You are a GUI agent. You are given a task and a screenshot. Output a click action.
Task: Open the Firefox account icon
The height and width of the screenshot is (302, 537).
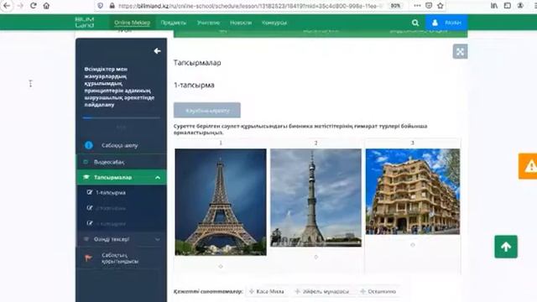tap(520, 6)
